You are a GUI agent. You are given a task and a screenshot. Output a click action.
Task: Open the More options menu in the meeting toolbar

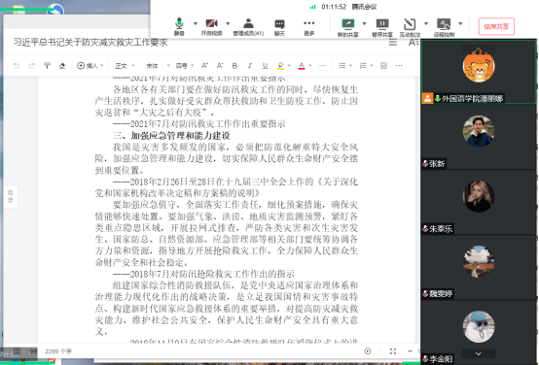(x=308, y=27)
